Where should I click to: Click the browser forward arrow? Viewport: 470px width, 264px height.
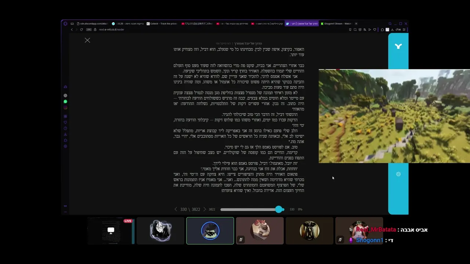(x=77, y=30)
